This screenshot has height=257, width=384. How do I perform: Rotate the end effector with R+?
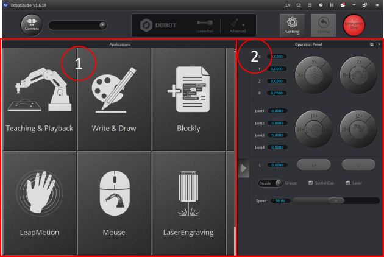(346, 75)
